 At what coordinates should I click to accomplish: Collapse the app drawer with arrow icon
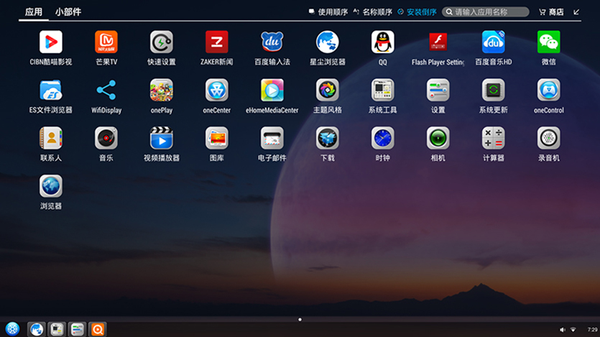click(576, 12)
